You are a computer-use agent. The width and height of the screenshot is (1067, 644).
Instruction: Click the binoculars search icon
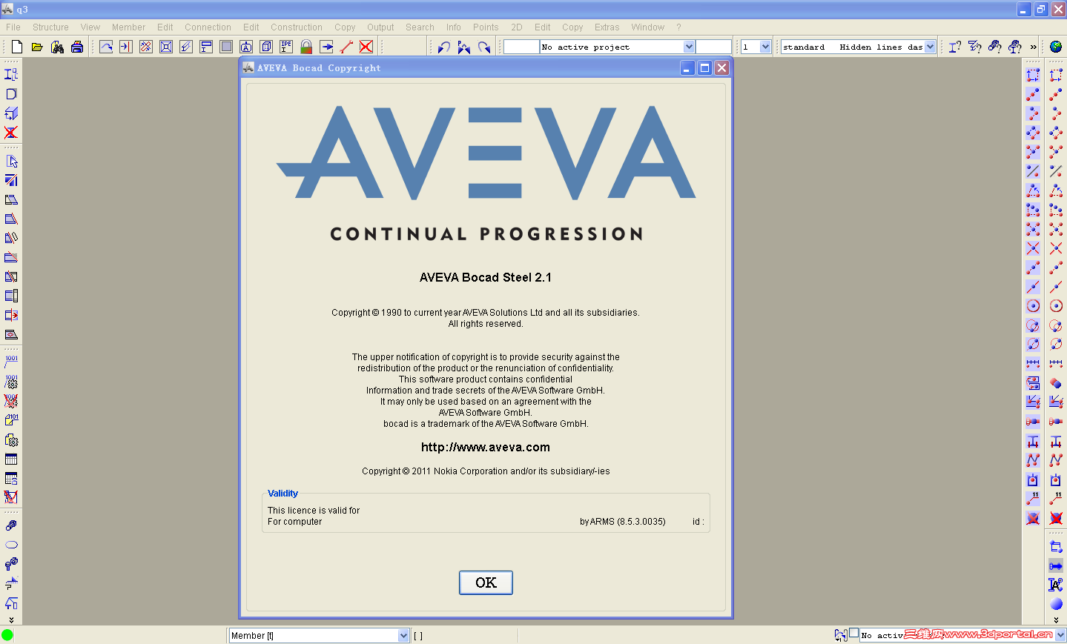tap(57, 47)
